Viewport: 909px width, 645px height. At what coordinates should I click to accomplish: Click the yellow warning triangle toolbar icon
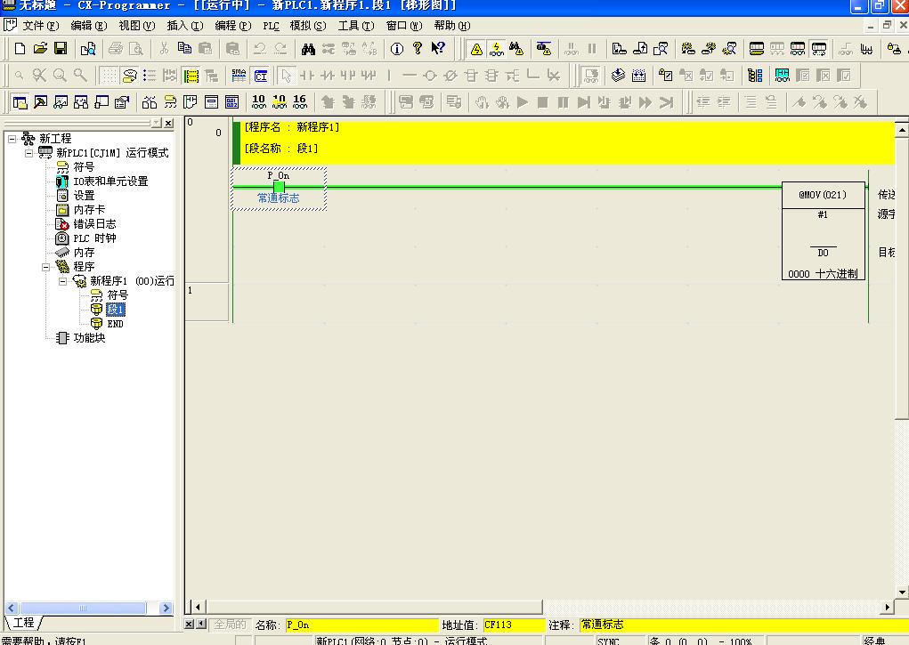coord(476,49)
